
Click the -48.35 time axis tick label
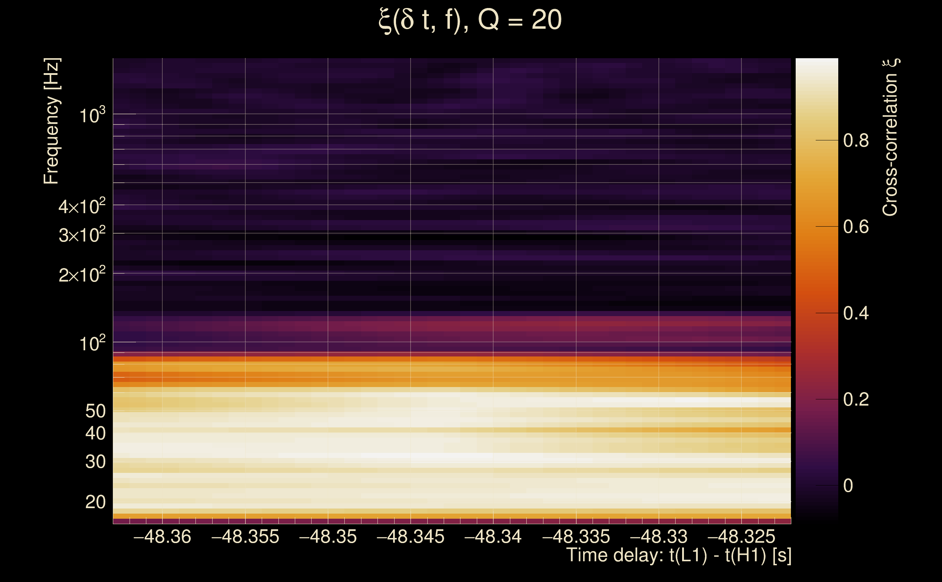pyautogui.click(x=328, y=537)
